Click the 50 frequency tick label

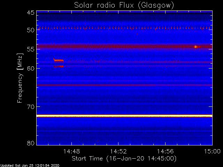coord(31,30)
